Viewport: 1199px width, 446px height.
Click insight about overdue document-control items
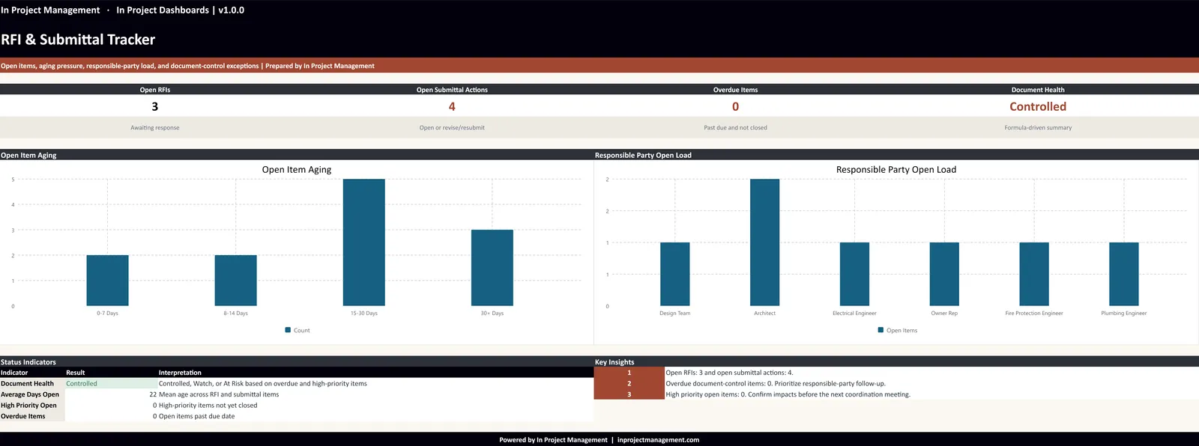[776, 384]
